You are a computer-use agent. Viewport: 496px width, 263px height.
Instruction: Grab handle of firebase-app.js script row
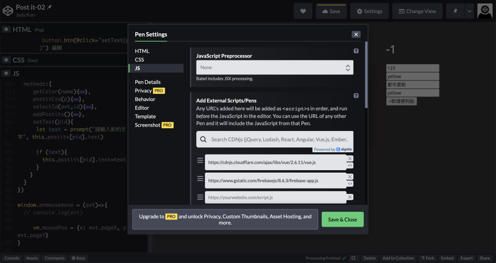click(x=200, y=179)
